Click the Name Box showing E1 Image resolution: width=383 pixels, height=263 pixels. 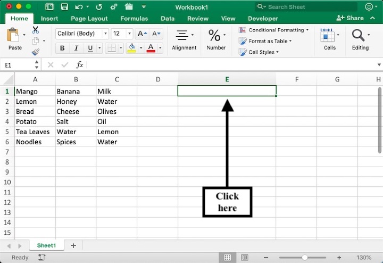[18, 65]
